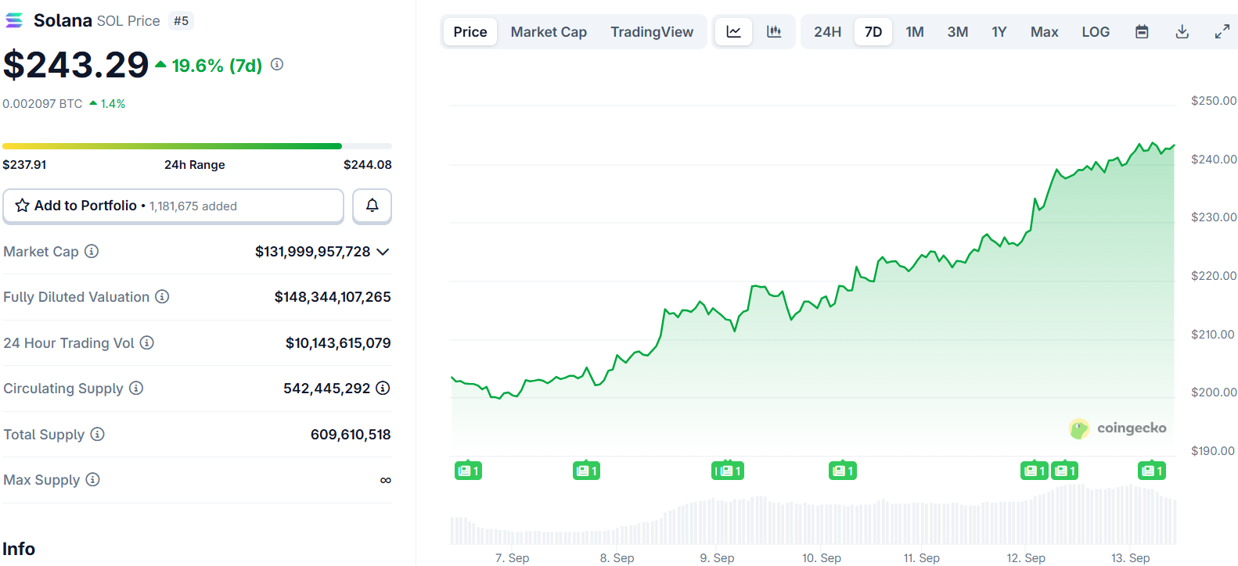Click the $131,999,957,728 market cap value
1238x566 pixels.
(x=313, y=252)
